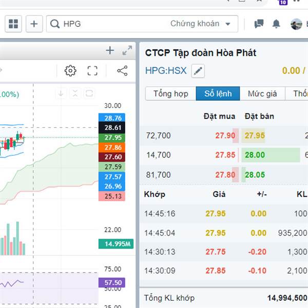Switch to Mức giá tab
308x308 pixels.
tap(262, 93)
